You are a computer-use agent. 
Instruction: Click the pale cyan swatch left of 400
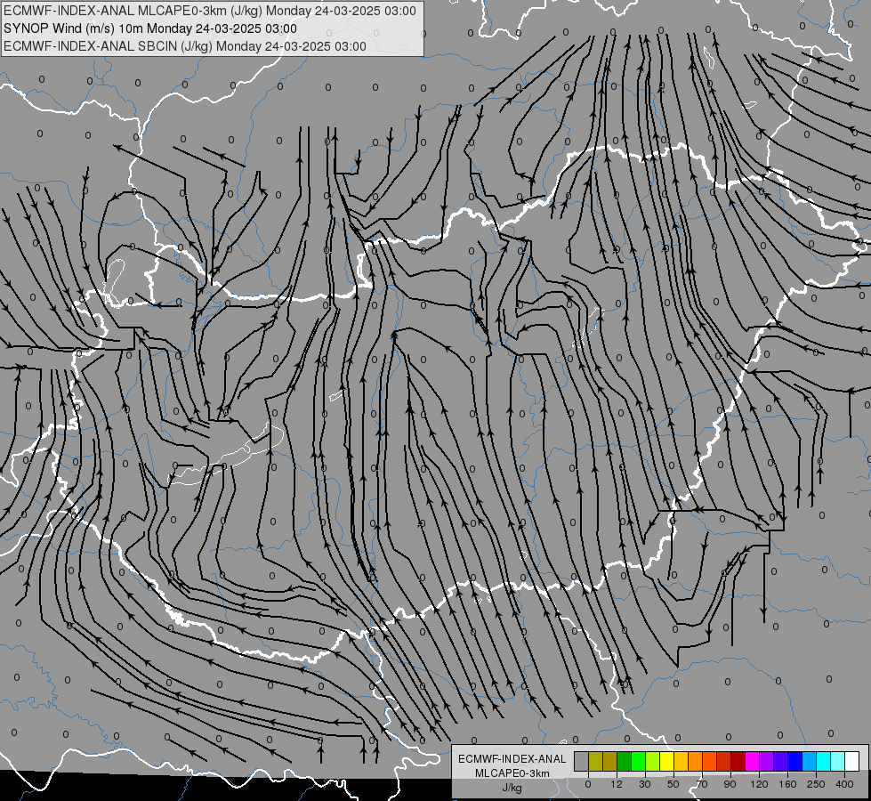838,762
